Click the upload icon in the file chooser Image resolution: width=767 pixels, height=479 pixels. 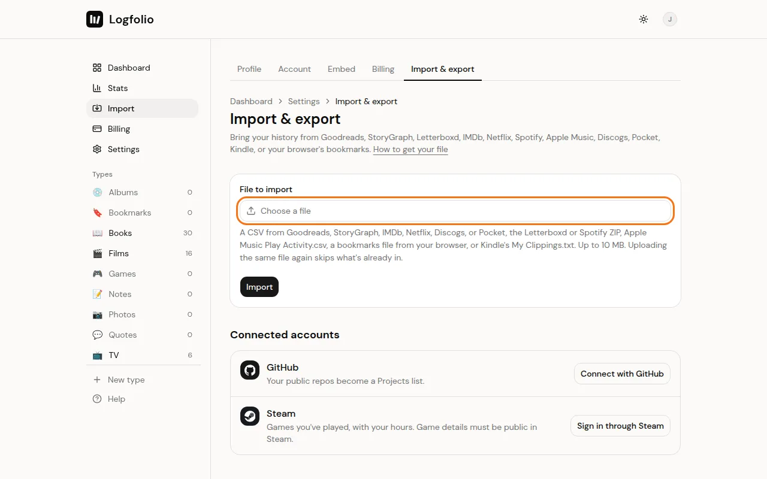251,211
